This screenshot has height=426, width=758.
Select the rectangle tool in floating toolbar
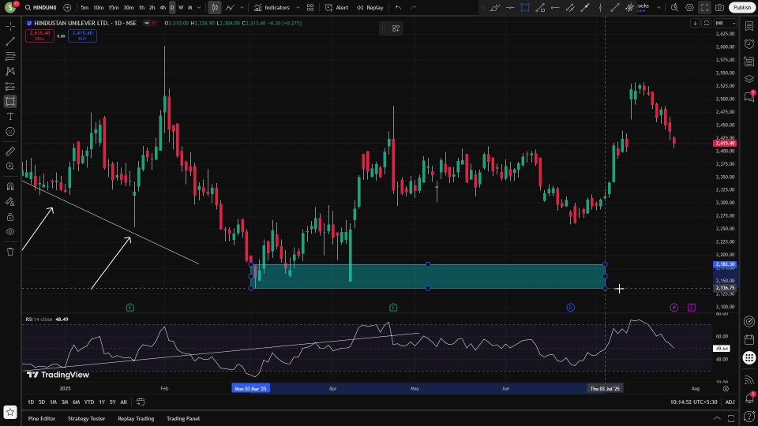(x=525, y=8)
